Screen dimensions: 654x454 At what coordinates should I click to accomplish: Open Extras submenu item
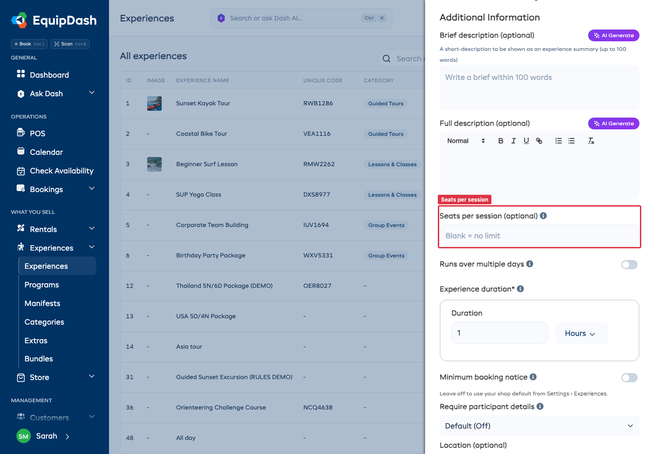36,340
